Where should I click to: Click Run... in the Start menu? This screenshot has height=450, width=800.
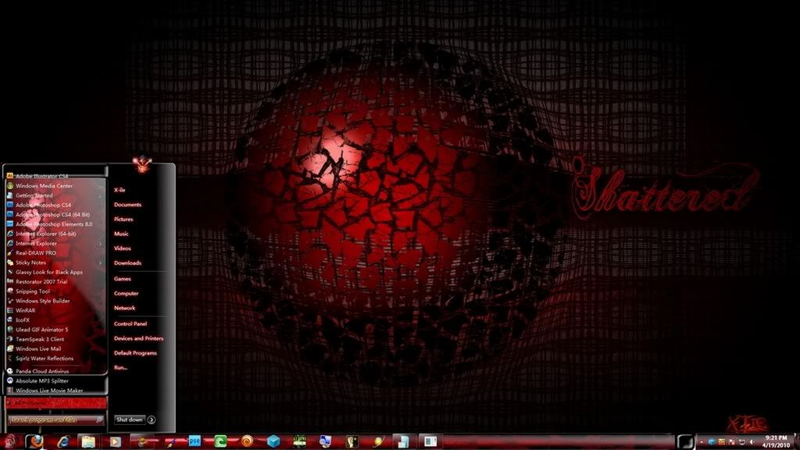(x=120, y=367)
